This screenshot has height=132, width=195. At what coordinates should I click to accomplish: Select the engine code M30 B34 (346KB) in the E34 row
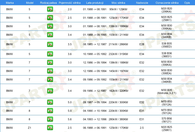[167, 35]
